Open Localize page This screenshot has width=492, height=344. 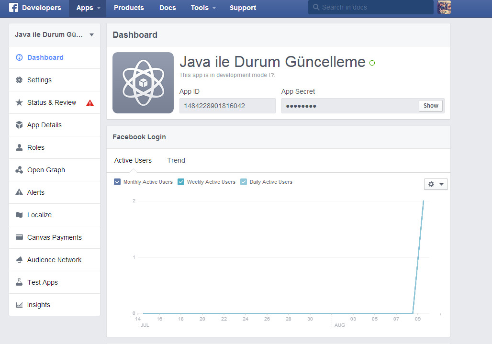coord(55,215)
